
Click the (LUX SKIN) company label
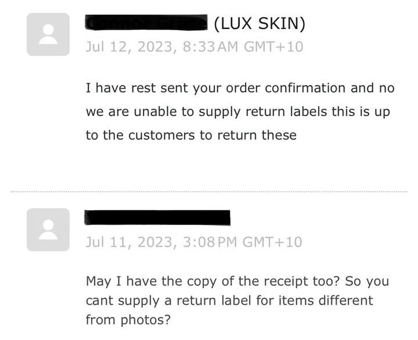tap(260, 23)
